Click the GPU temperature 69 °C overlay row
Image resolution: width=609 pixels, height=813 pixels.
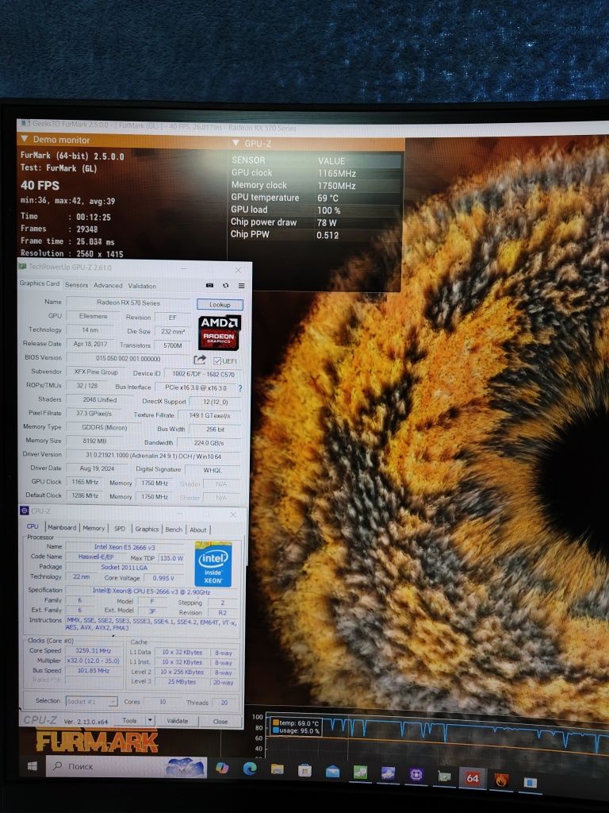tap(315, 198)
